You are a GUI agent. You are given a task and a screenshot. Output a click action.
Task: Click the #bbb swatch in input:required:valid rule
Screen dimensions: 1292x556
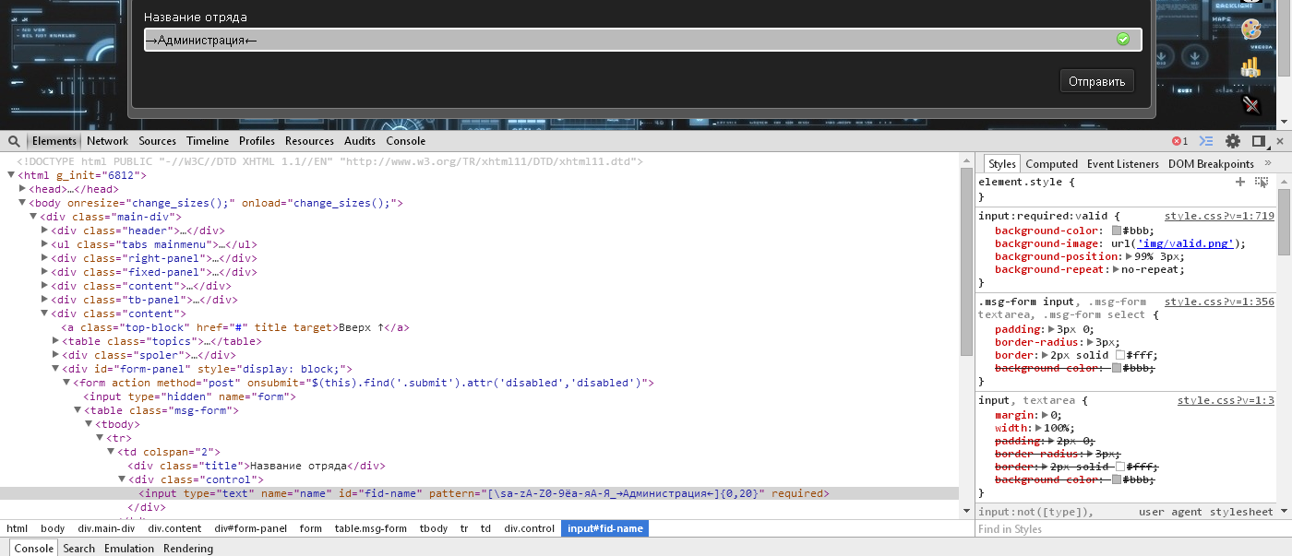[1117, 231]
